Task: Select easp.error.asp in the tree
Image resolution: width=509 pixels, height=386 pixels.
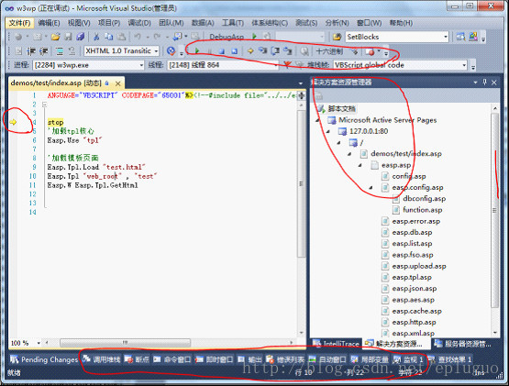Action: pos(415,221)
